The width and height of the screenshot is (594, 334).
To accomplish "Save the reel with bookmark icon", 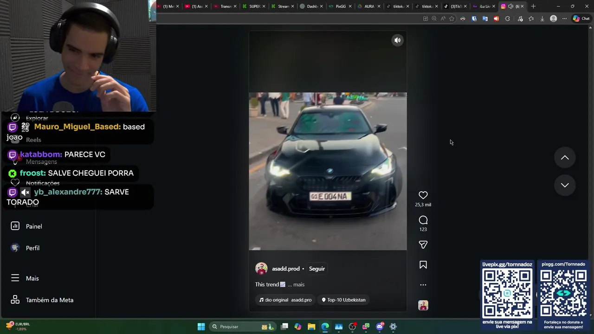I will 423,265.
